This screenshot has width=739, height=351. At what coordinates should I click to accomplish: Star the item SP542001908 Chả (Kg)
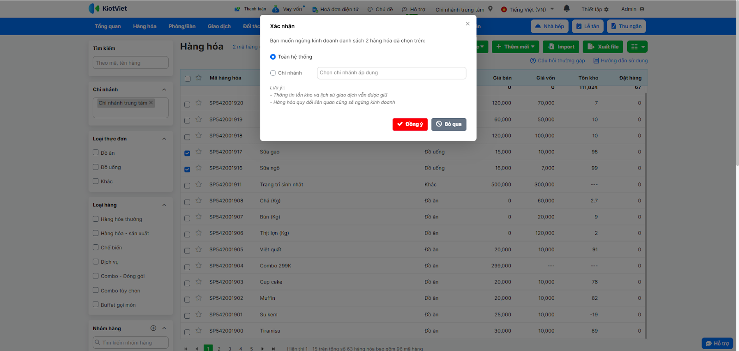pyautogui.click(x=199, y=200)
